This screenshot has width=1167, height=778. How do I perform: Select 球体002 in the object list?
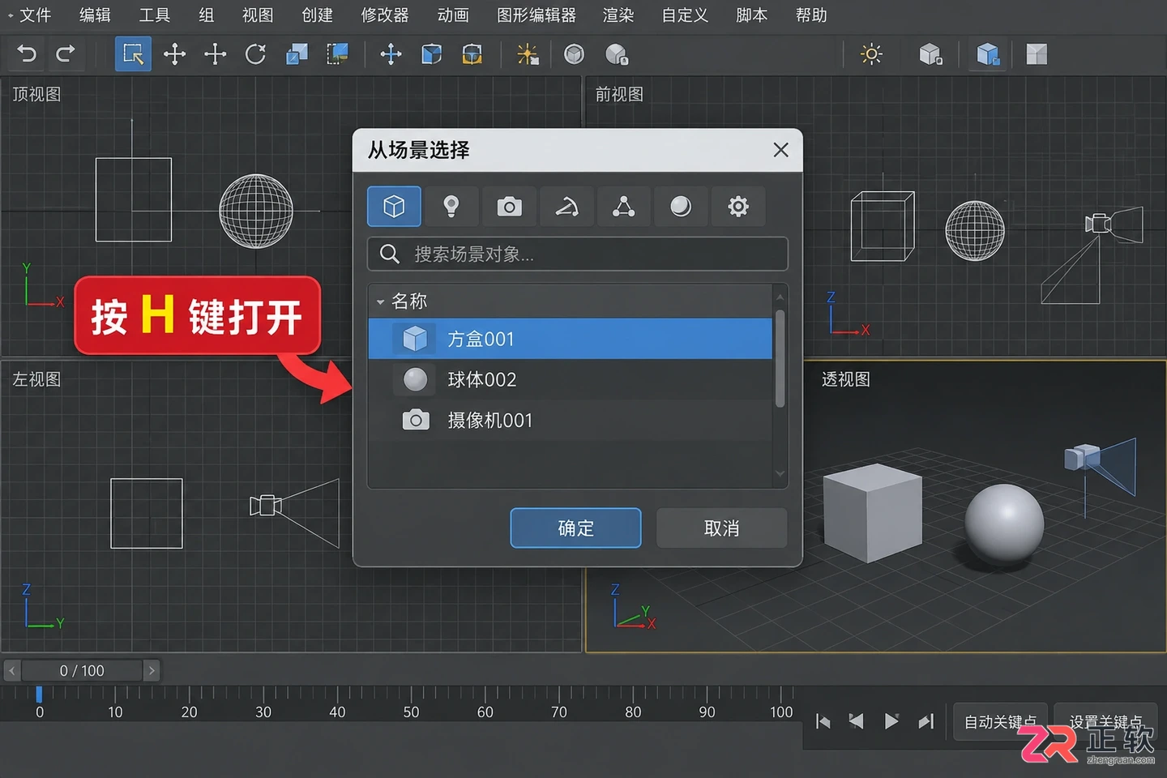[x=571, y=379]
